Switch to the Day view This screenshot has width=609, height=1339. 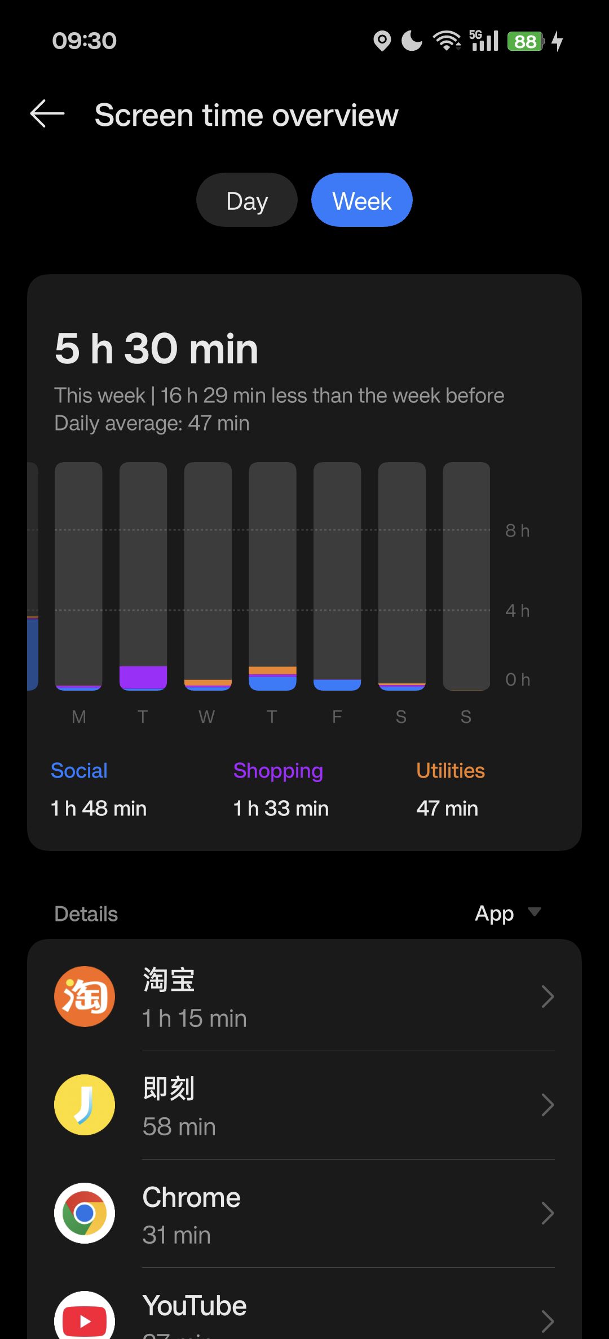click(247, 200)
